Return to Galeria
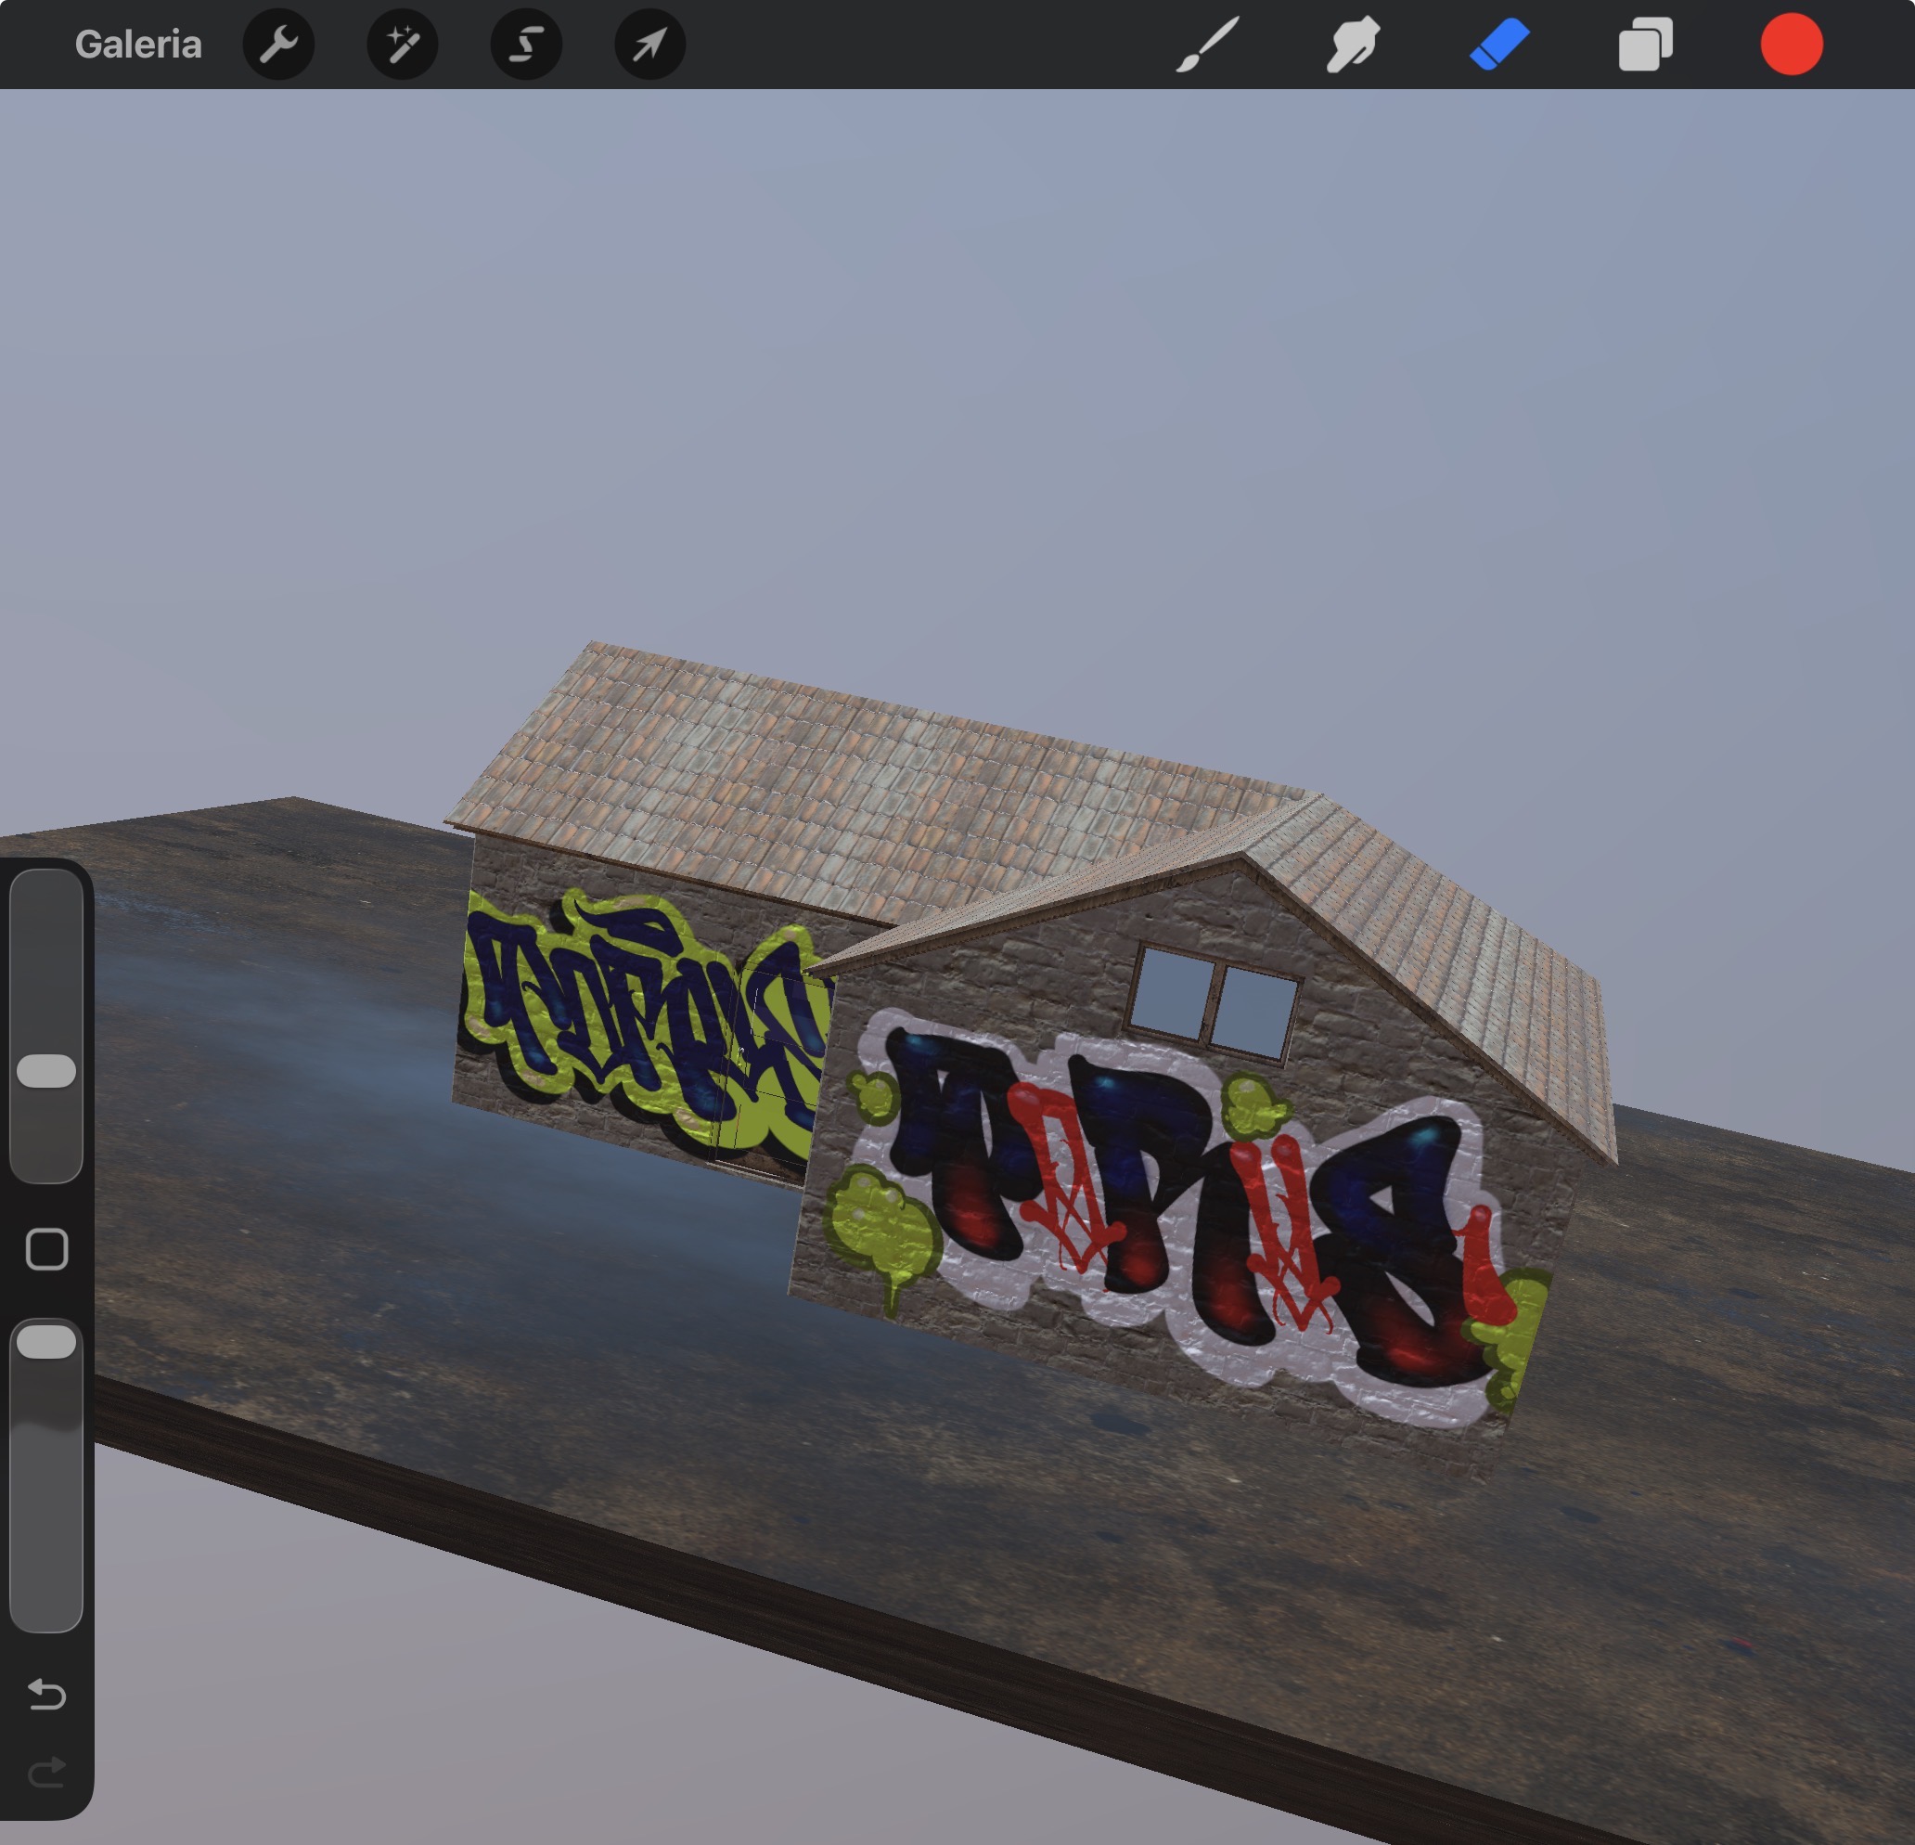Screen dimensions: 1915x1845 (137, 44)
